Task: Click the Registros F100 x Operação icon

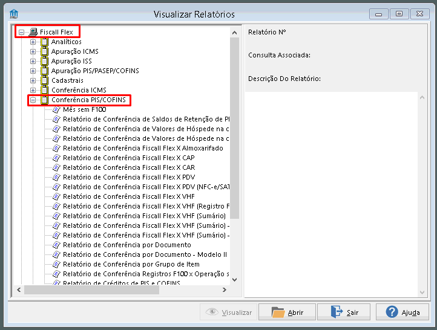Action: point(56,274)
